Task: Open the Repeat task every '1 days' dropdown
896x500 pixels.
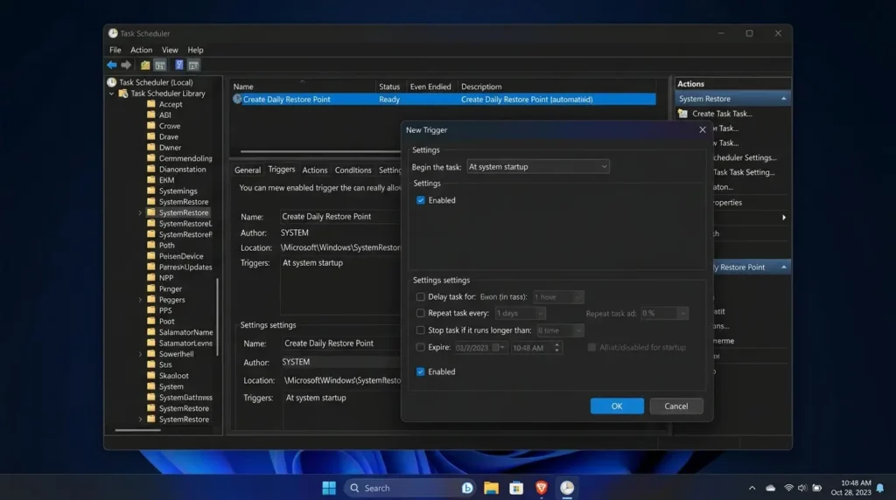Action: [x=520, y=313]
